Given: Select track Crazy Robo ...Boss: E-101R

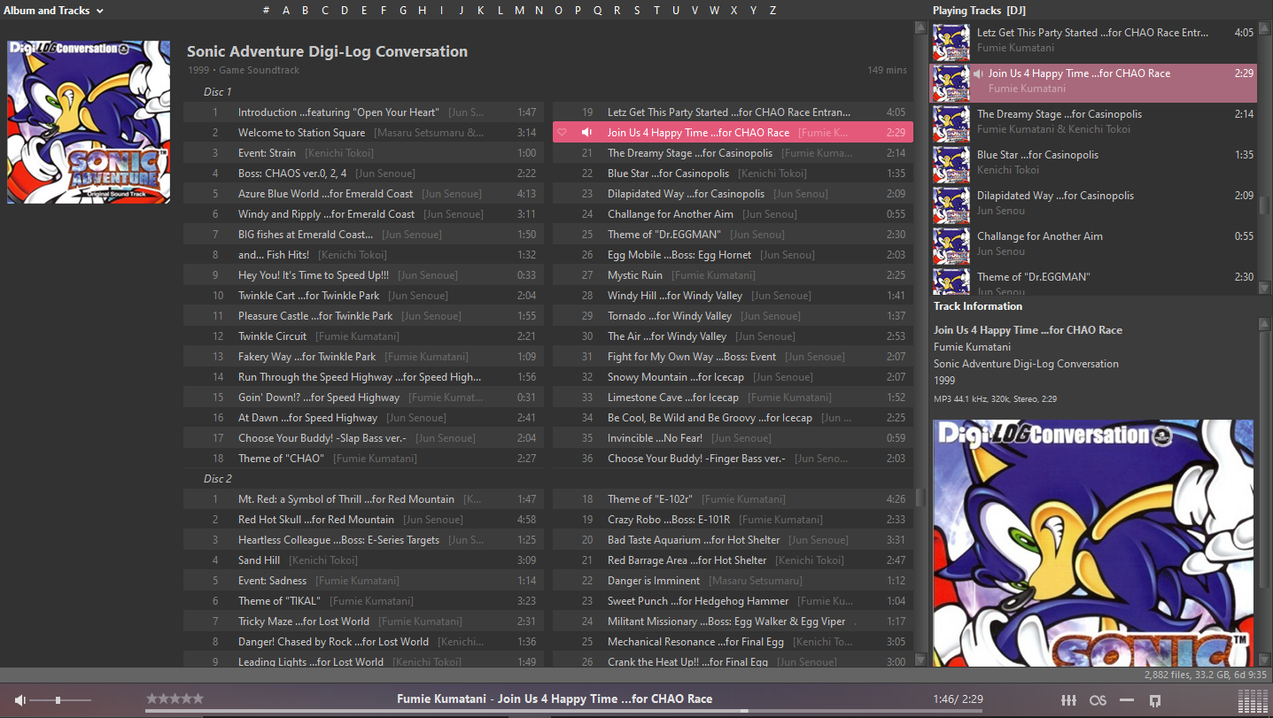Looking at the screenshot, I should click(733, 520).
